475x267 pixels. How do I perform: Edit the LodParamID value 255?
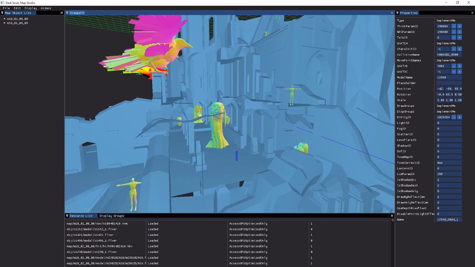tap(449, 174)
